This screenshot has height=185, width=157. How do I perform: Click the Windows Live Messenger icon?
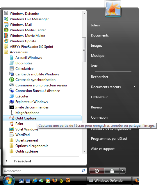(x=6, y=19)
